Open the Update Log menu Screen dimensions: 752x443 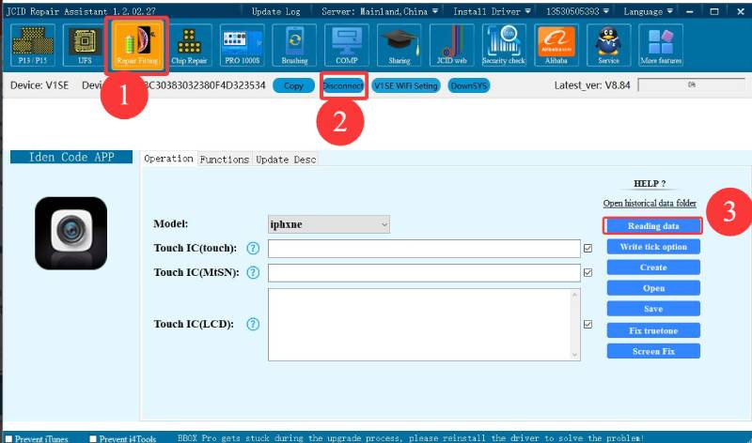(275, 11)
